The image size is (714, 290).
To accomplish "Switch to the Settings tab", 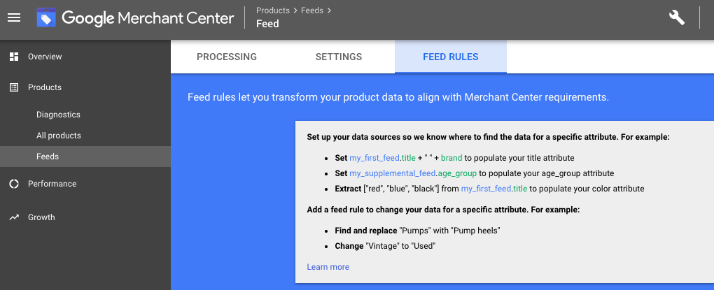I will coord(339,57).
